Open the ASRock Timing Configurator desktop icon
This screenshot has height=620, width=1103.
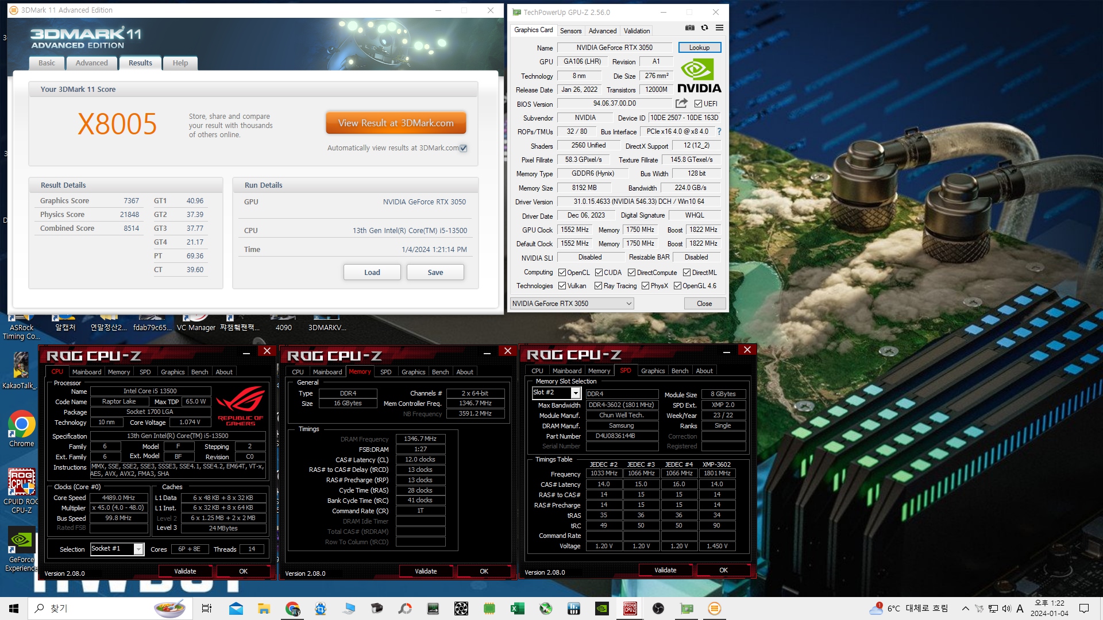tap(21, 327)
